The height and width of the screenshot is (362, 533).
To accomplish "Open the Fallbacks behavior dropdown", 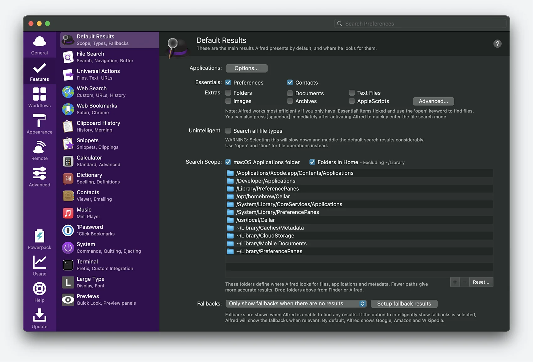I will [296, 303].
